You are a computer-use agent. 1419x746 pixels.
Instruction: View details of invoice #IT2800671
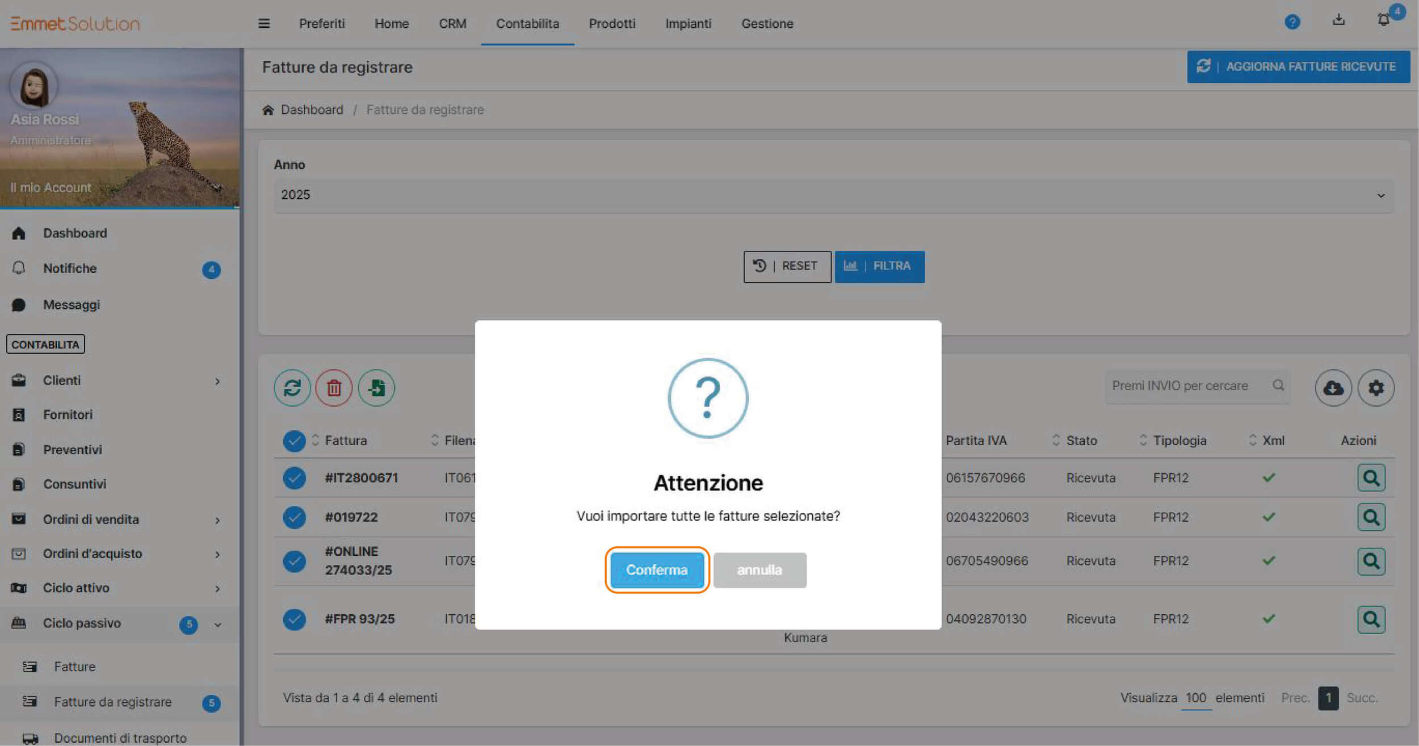point(1371,478)
